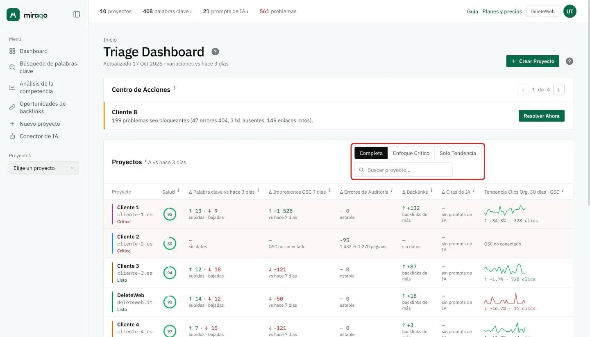This screenshot has height=337, width=590.
Task: Click info icon on Impresiones GSC column
Action: coord(329,190)
